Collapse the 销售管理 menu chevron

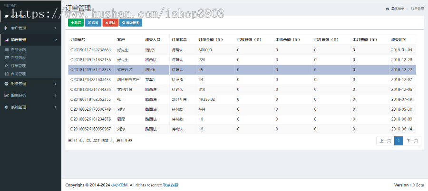(x=56, y=40)
